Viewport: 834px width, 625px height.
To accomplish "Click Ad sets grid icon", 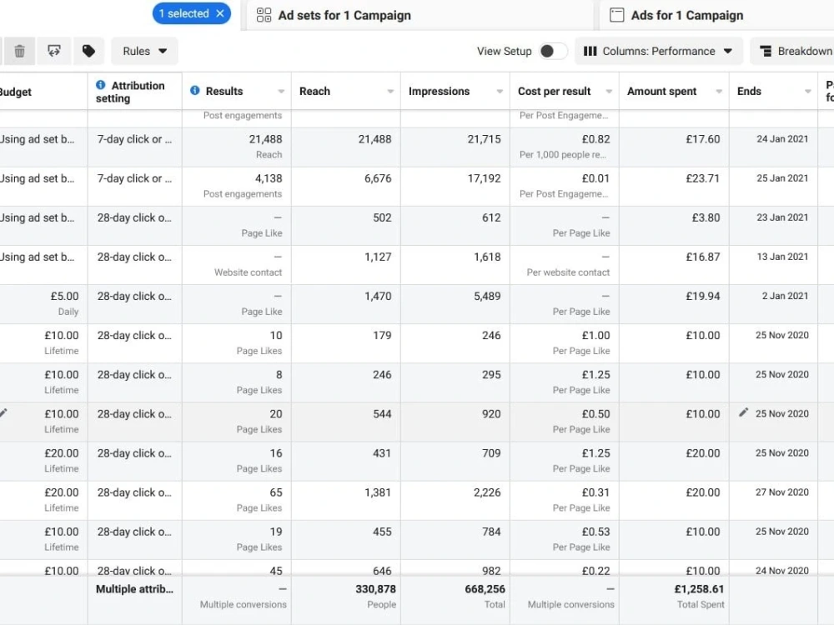I will [264, 15].
